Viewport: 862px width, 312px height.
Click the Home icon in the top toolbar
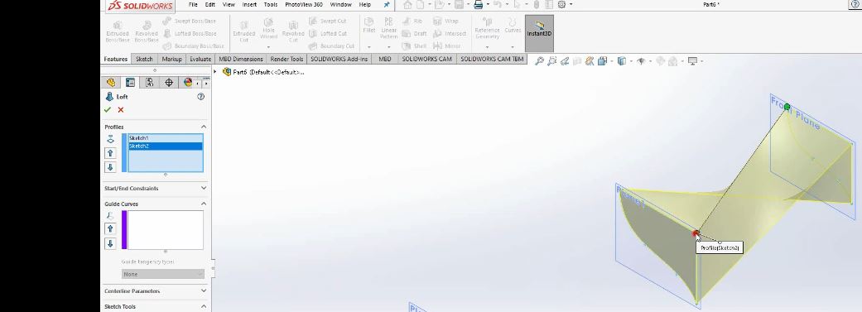[x=408, y=4]
